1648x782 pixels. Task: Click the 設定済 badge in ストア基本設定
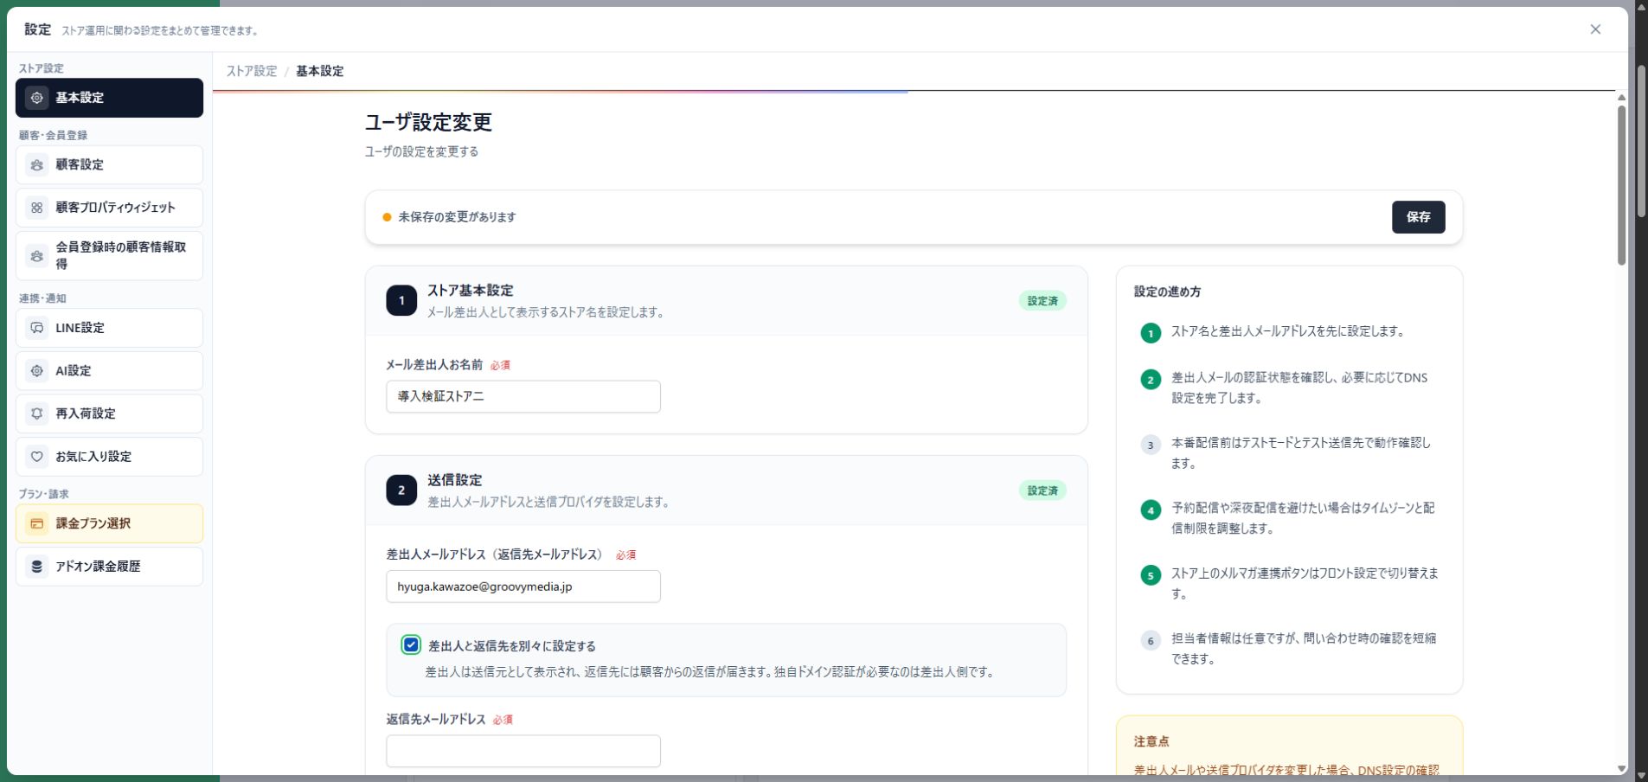click(x=1042, y=301)
